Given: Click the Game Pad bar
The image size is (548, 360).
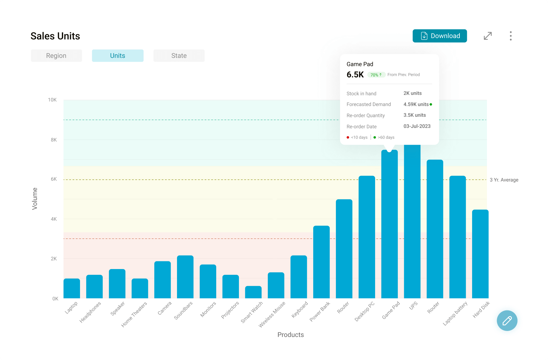Looking at the screenshot, I should pyautogui.click(x=390, y=224).
